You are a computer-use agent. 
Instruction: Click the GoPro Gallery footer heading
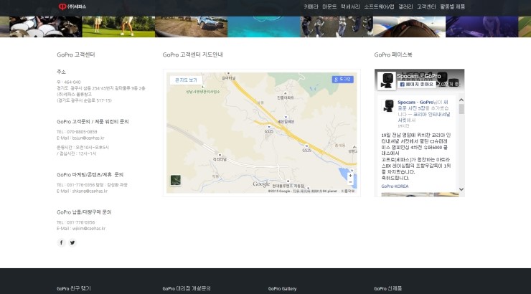click(x=283, y=288)
